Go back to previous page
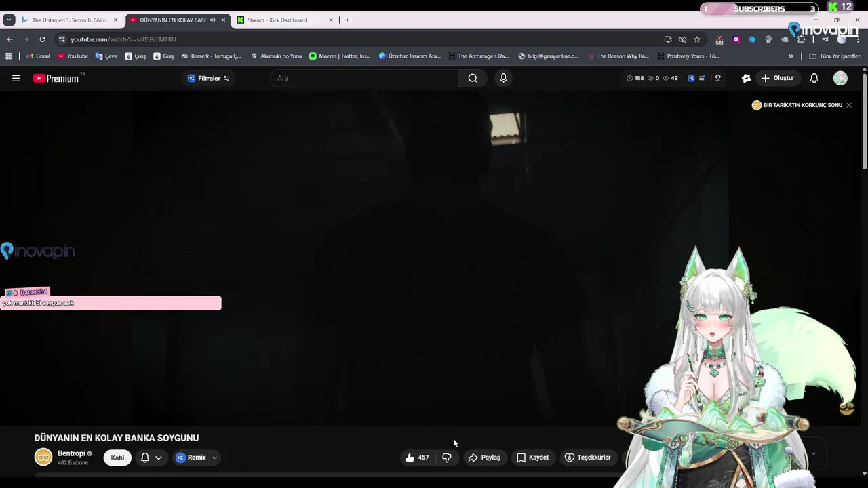Image resolution: width=868 pixels, height=488 pixels. tap(9, 39)
